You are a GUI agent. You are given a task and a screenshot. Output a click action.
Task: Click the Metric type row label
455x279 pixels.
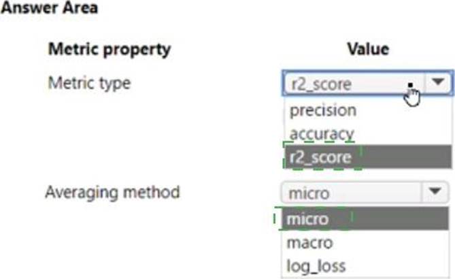tap(89, 83)
